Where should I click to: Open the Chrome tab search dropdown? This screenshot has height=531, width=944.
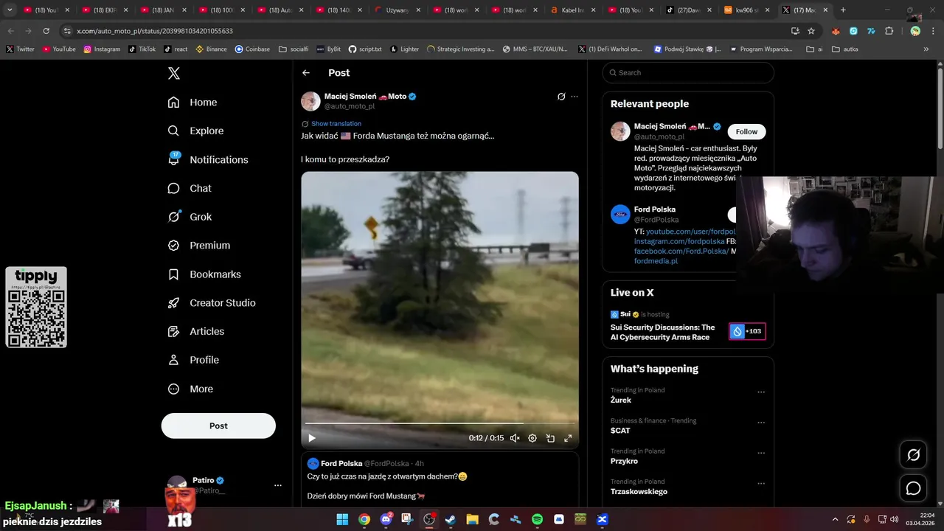(10, 10)
